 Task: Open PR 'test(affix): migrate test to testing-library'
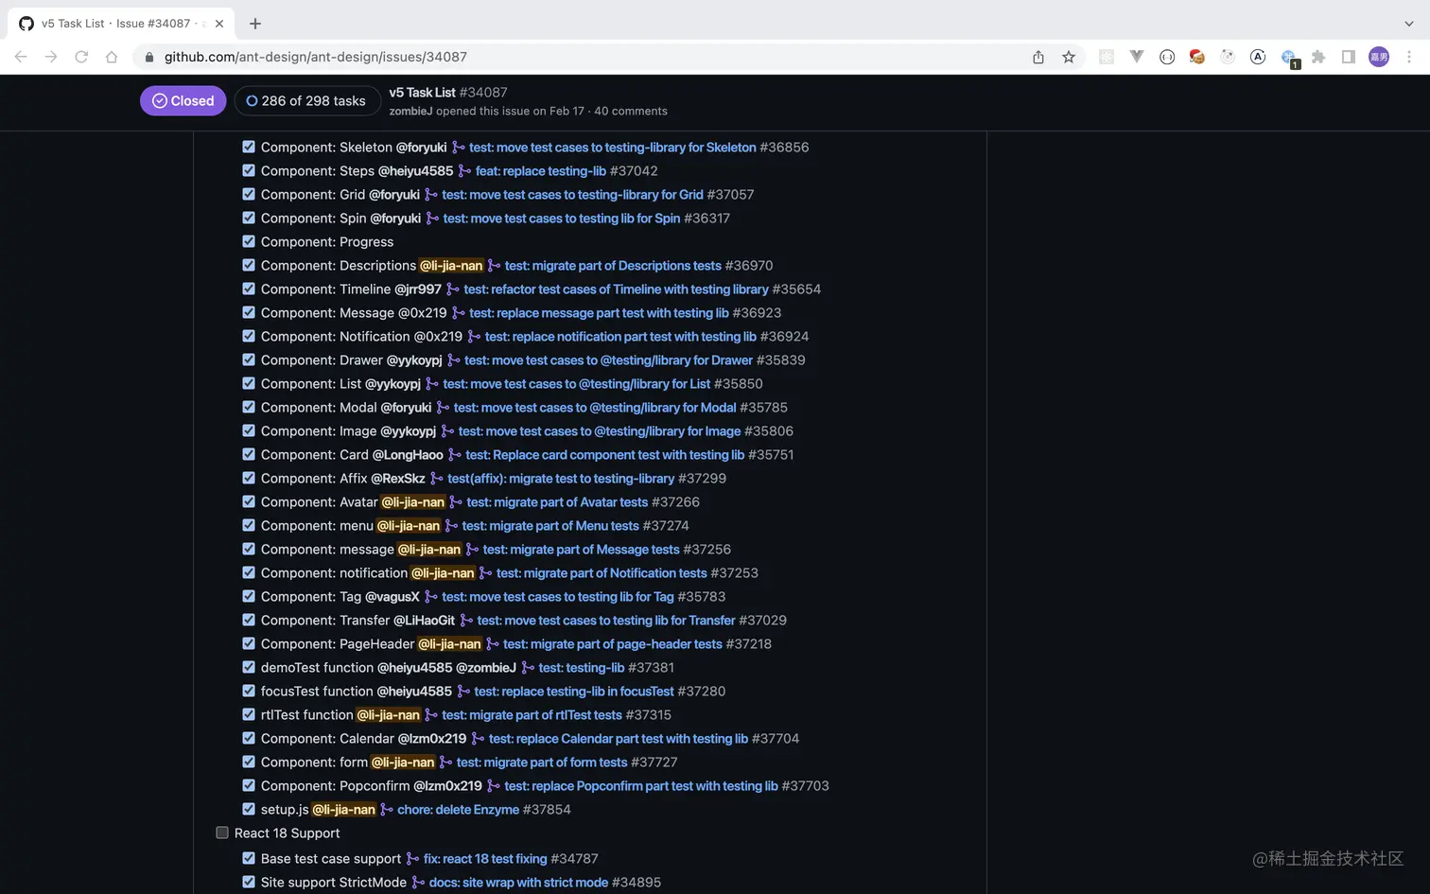click(x=561, y=479)
